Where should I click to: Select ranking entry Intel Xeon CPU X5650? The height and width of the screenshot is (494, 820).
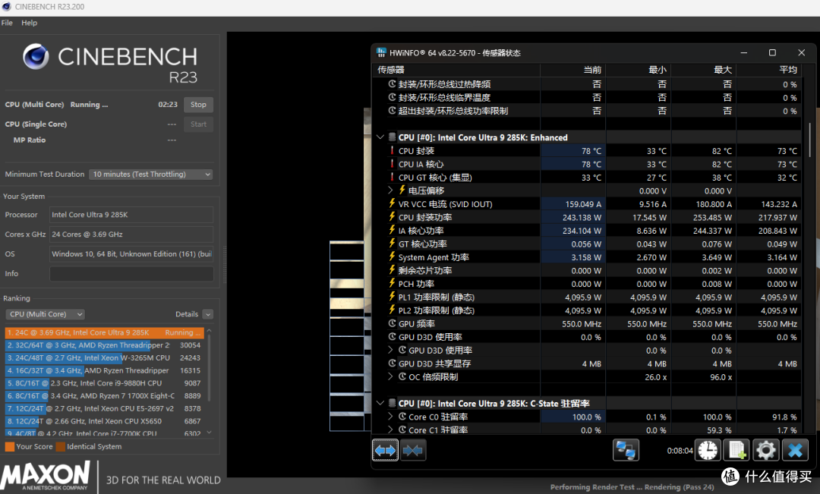(104, 421)
